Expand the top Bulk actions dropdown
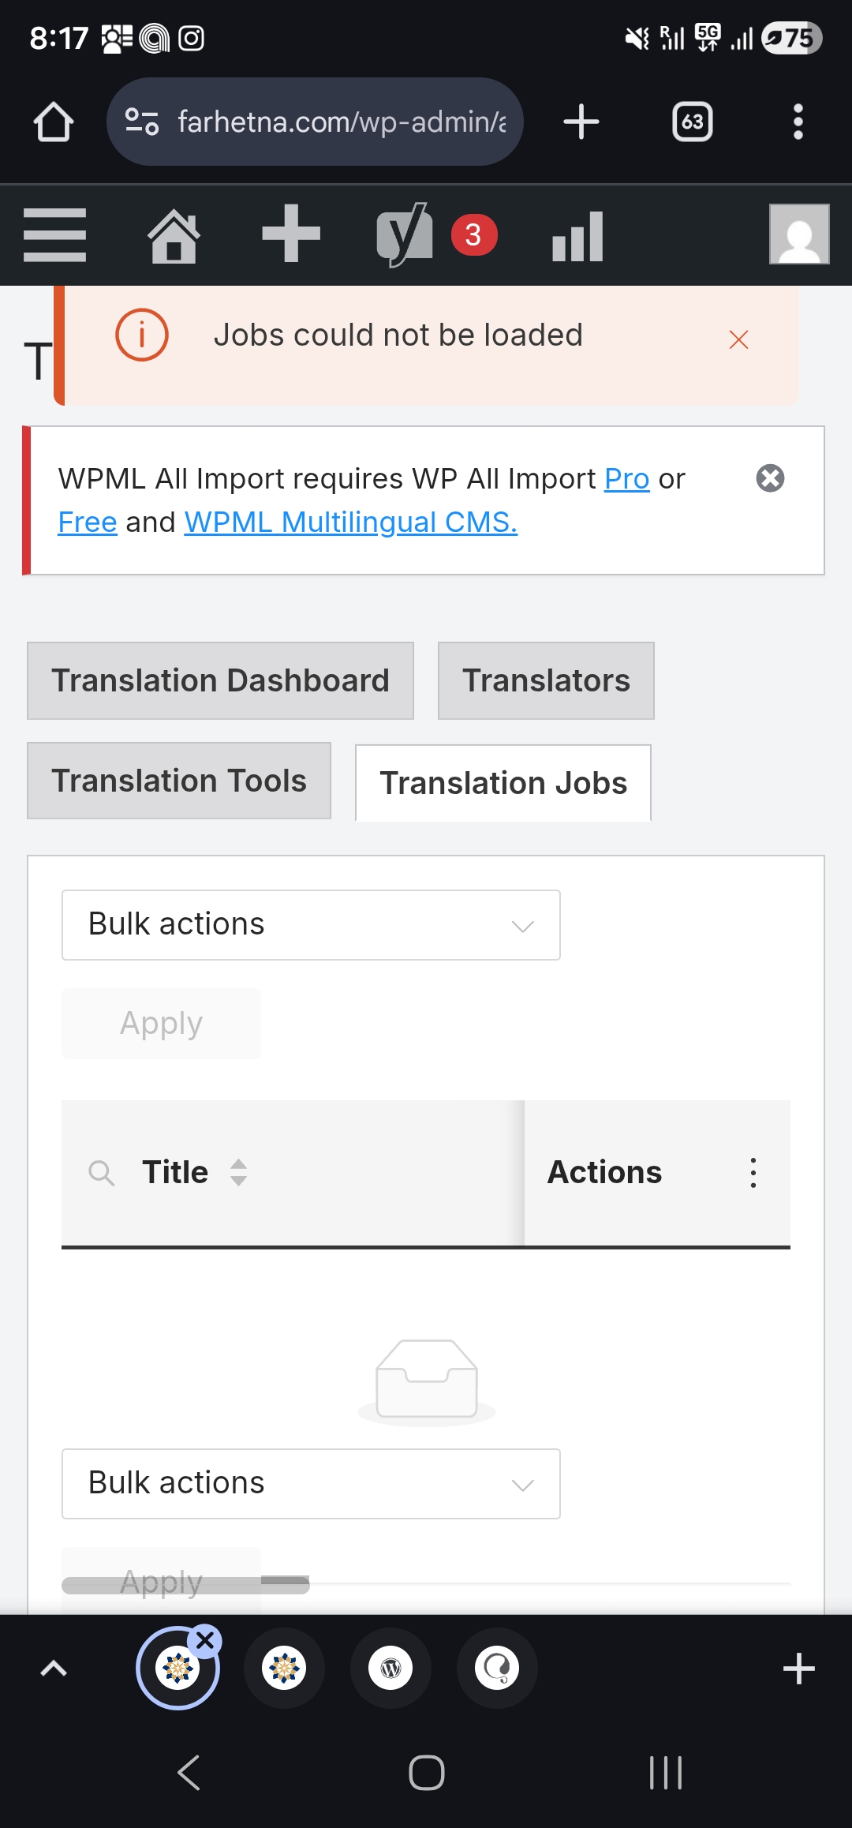This screenshot has width=852, height=1828. [311, 925]
